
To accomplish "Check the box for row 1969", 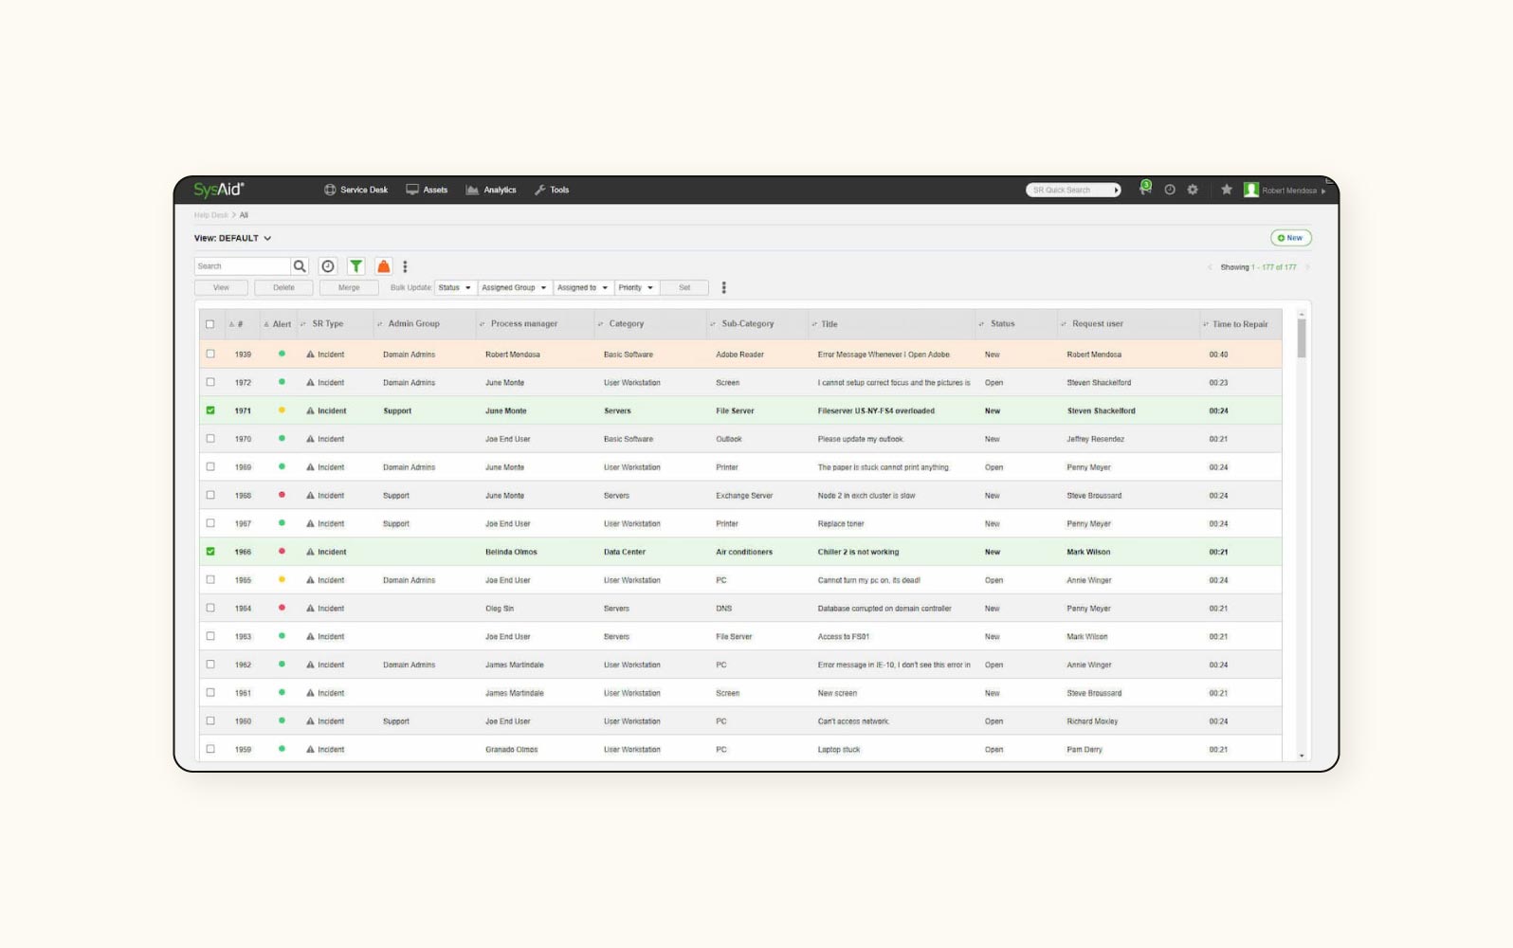I will coord(210,466).
